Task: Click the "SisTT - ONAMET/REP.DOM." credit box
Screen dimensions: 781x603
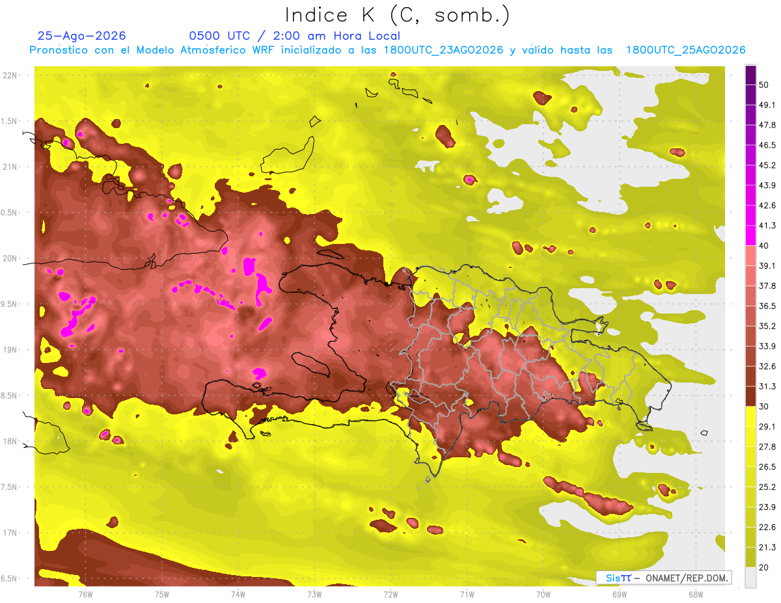Action: coord(664,578)
